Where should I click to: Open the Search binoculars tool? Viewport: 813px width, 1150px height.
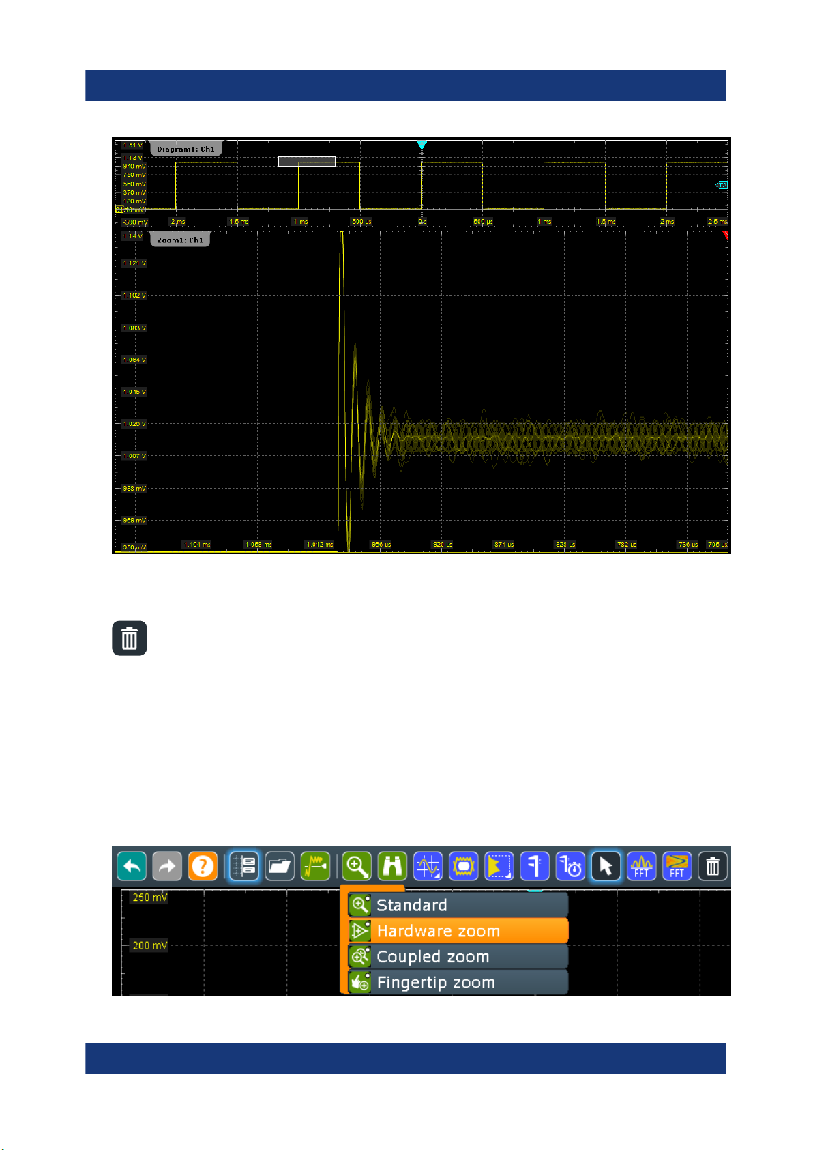tap(392, 867)
